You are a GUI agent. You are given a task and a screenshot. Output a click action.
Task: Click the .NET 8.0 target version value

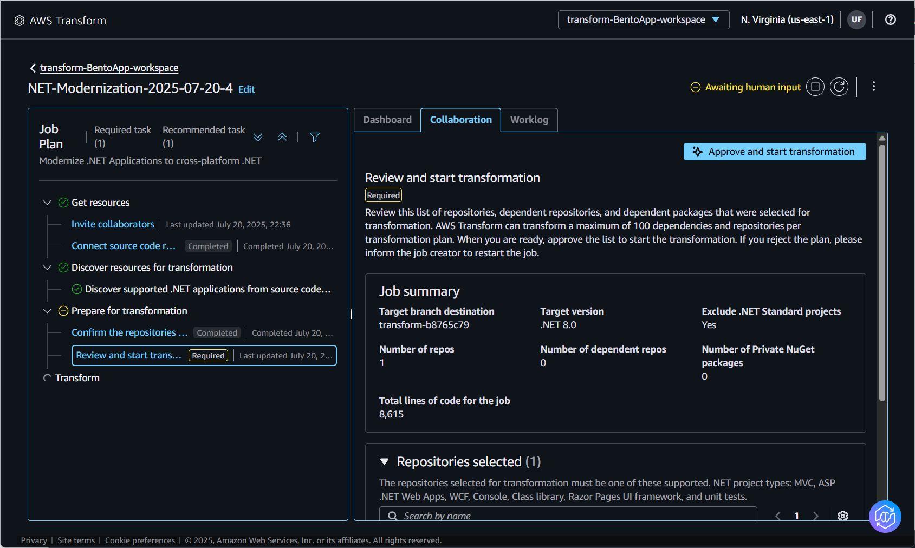tap(559, 325)
